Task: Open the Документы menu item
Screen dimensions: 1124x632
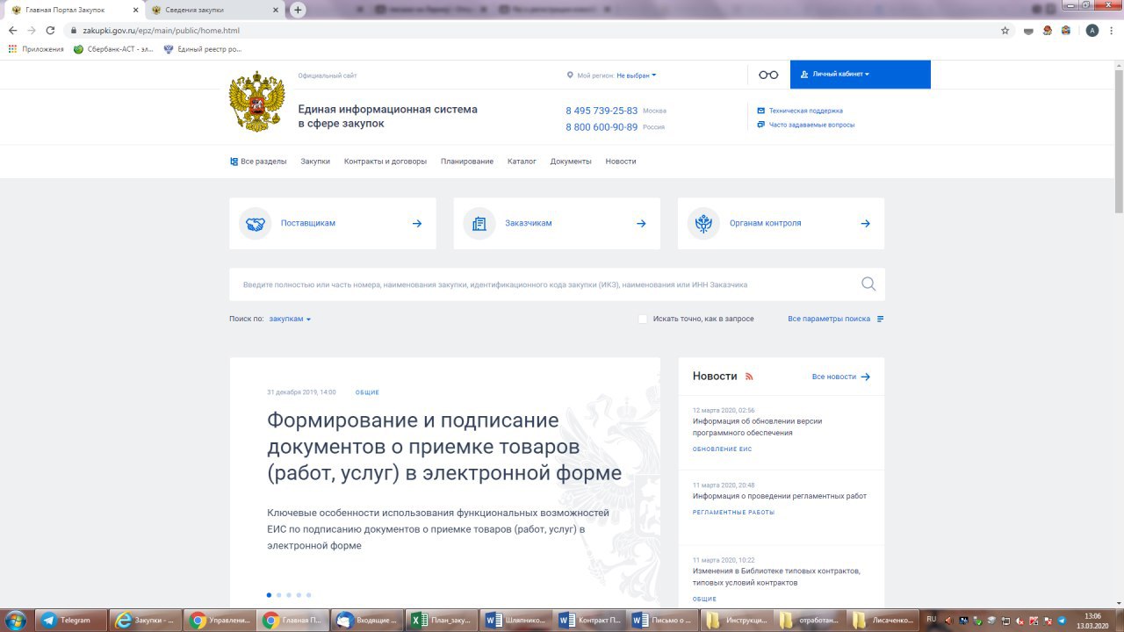Action: click(571, 162)
